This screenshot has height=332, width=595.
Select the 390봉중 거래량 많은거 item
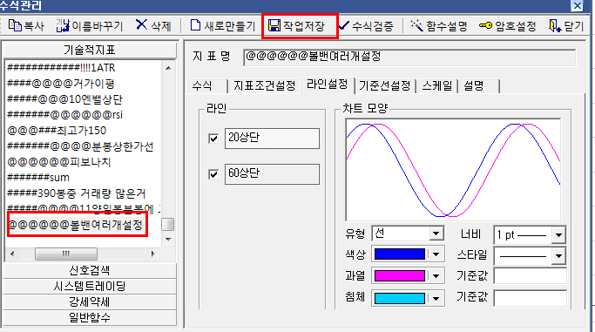click(77, 193)
